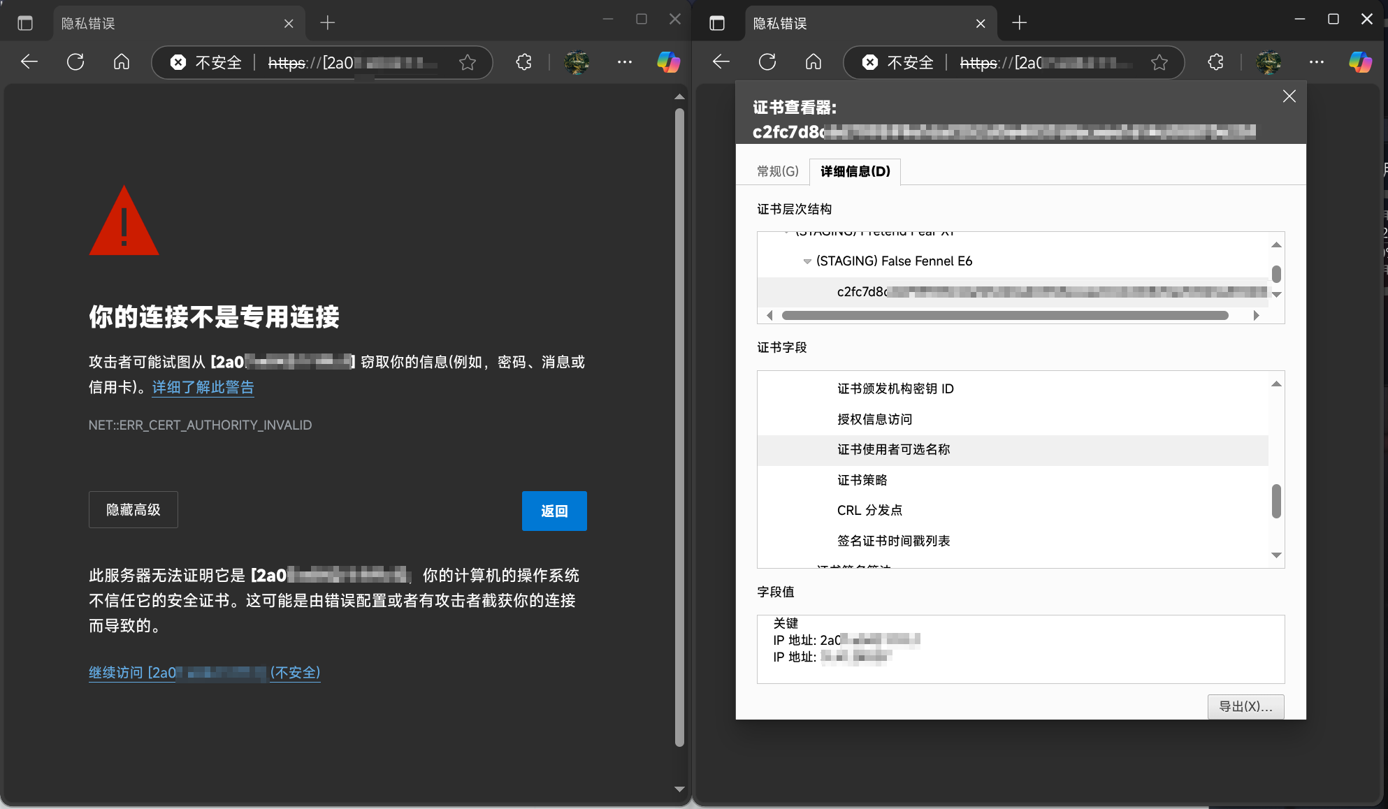Reload page in left browser window
This screenshot has width=1388, height=809.
tap(75, 62)
